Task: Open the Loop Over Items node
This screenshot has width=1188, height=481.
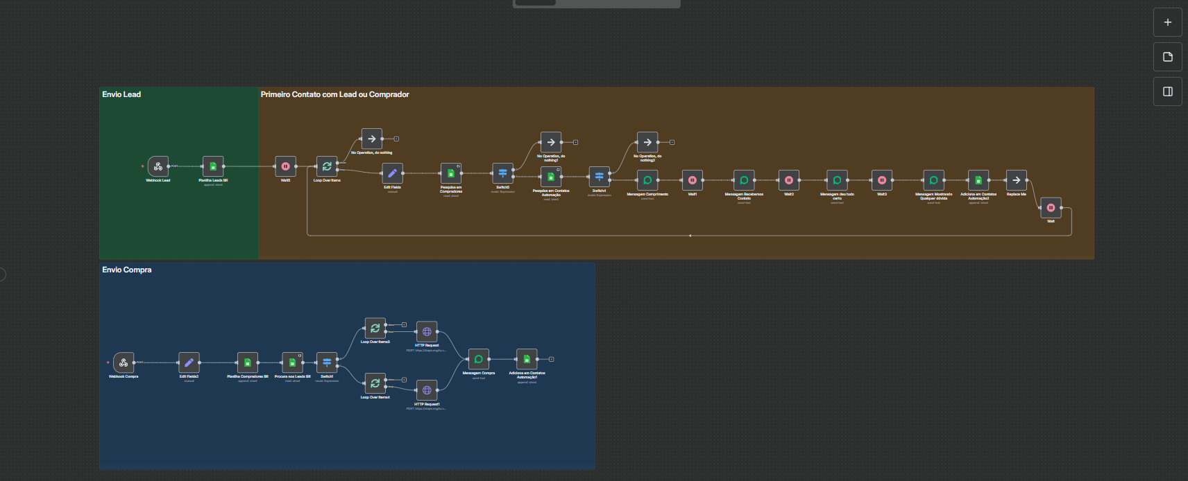Action: tap(327, 166)
